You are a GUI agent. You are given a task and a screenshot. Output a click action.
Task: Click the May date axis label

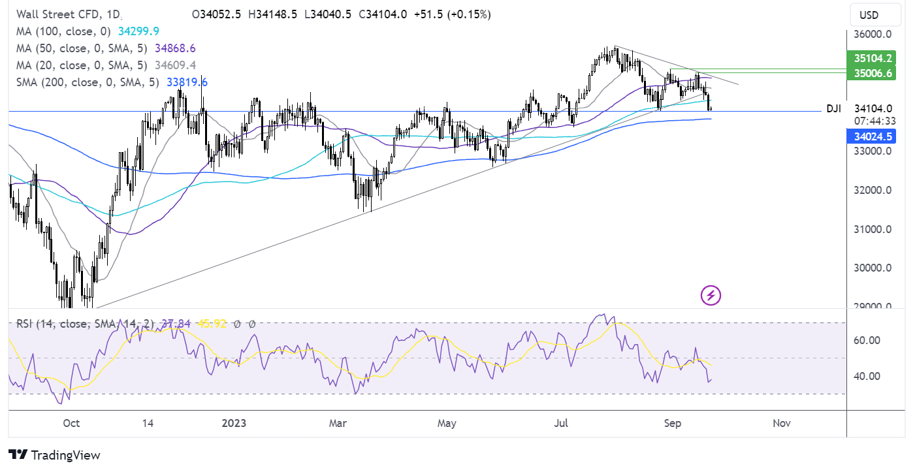(446, 423)
